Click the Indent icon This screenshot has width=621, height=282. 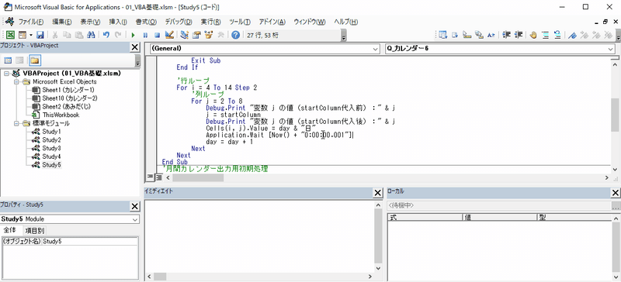[506, 35]
